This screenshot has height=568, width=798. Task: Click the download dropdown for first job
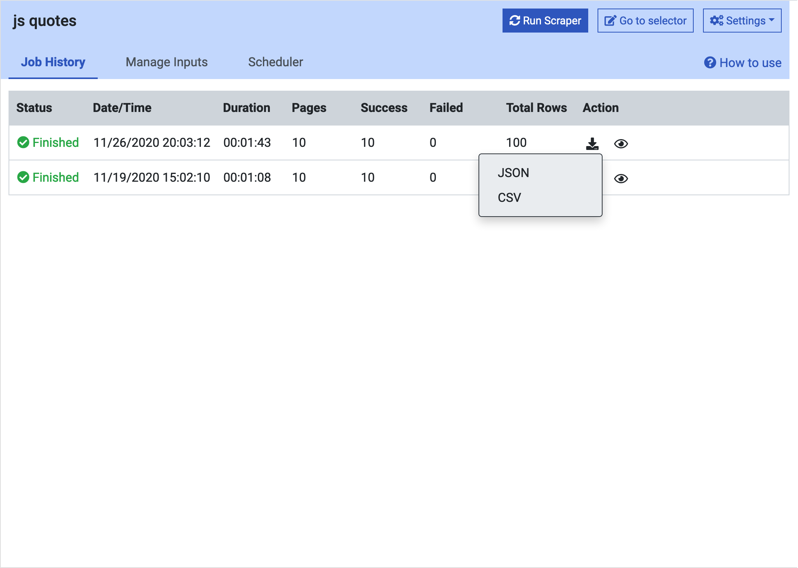coord(592,143)
